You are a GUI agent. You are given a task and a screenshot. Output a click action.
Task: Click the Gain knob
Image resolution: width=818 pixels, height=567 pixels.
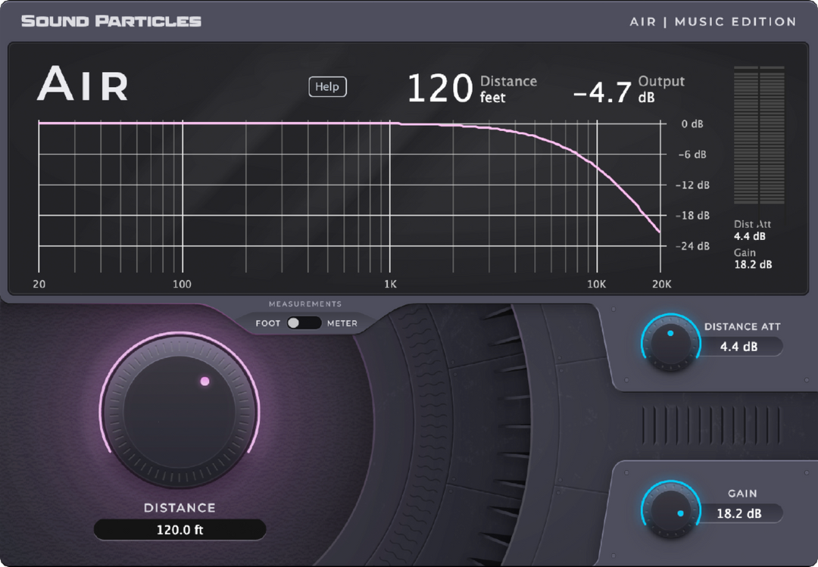click(670, 510)
